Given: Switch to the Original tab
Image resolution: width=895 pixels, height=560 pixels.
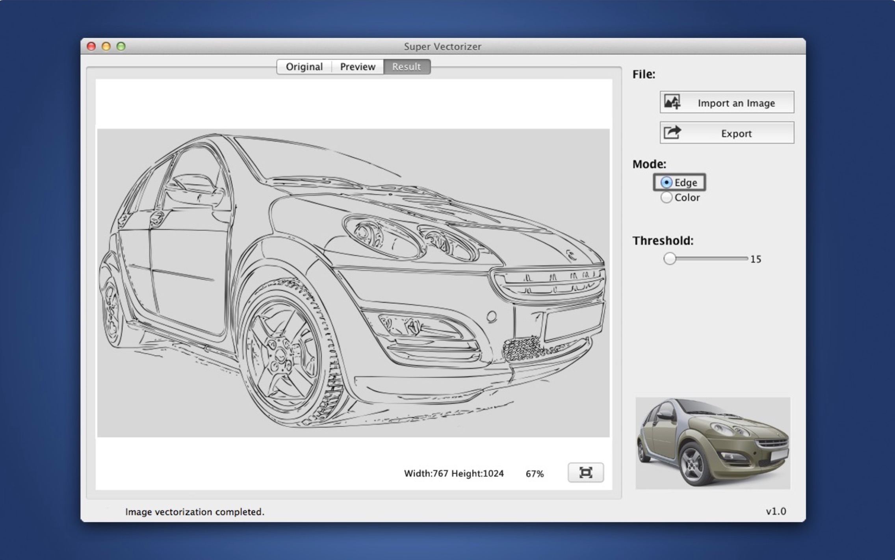Looking at the screenshot, I should (304, 67).
